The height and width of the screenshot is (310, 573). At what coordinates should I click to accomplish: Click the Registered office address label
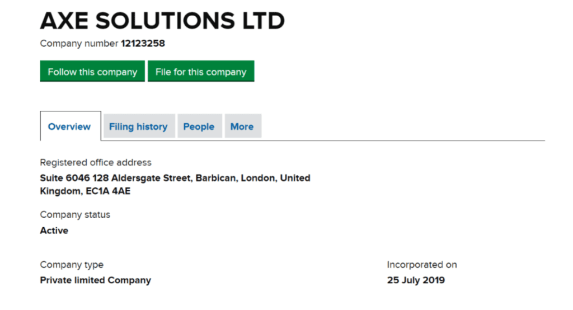[x=96, y=162]
